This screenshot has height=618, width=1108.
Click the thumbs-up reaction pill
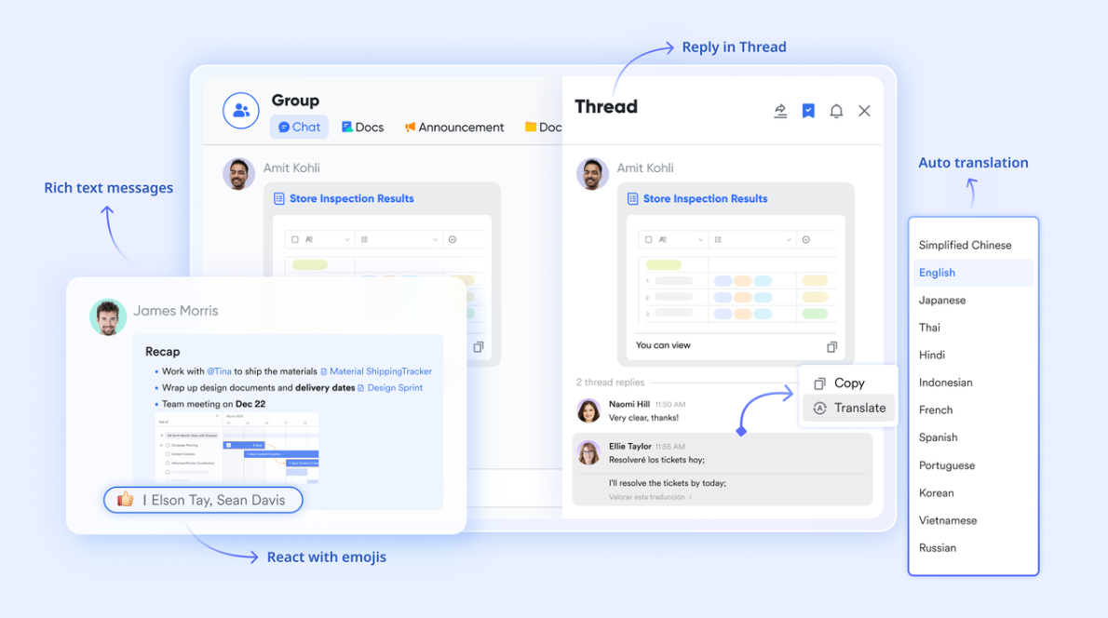204,500
